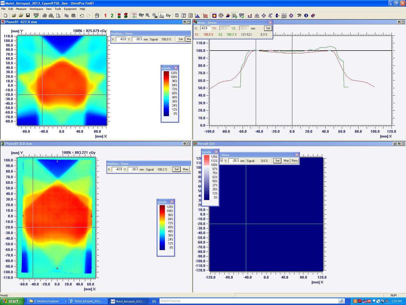
Task: Click the orange-purple isodose square icon
Action: tap(214, 15)
